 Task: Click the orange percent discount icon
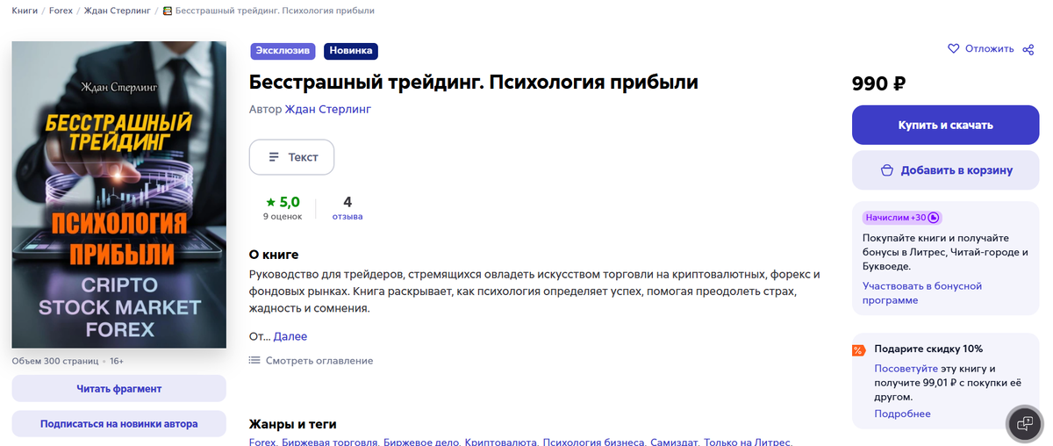[858, 350]
